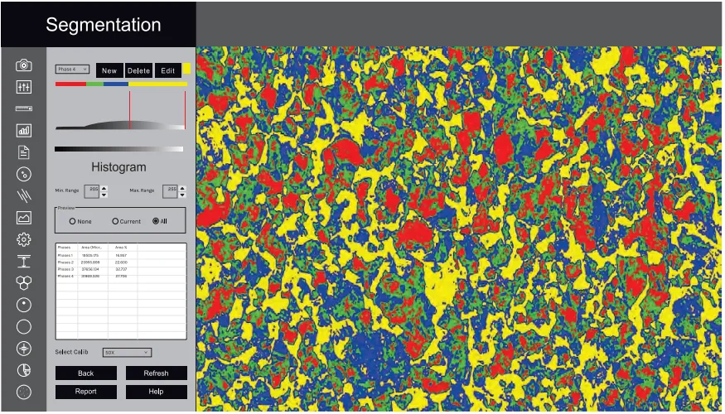
Task: Click the New phase button
Action: (x=109, y=70)
